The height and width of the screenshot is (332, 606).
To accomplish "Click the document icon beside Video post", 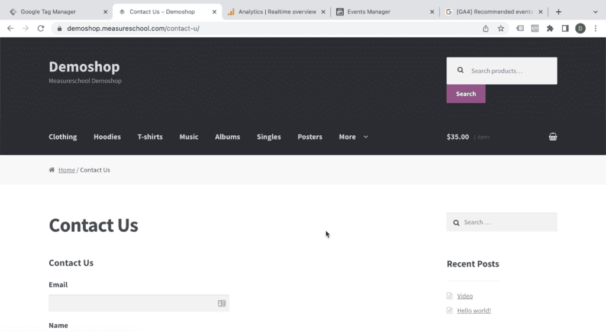I will pos(450,296).
